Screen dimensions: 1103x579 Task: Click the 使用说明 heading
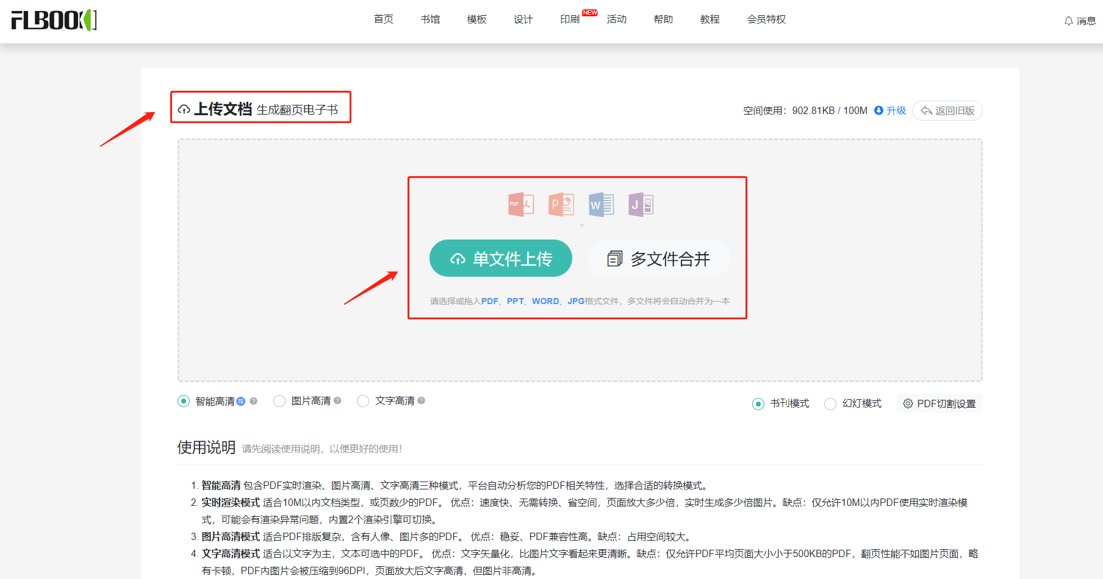(x=206, y=447)
